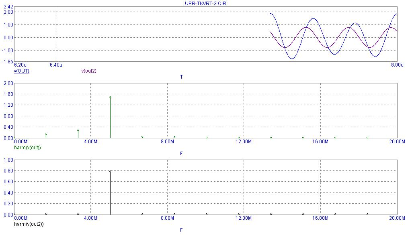Screen dimensions: 410x235
Task: Click the -1.85 bottom value on waveform Y axis
Action: [7, 61]
